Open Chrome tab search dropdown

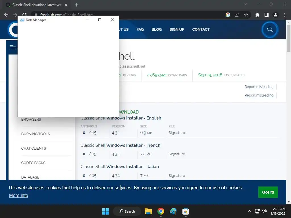pyautogui.click(x=245, y=4)
